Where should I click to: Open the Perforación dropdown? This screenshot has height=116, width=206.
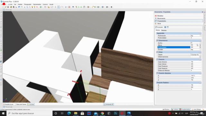click(200, 36)
